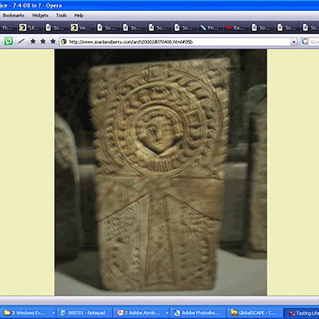Switch to the "Fri..." tab
Screen dimensions: 319x319
(x=210, y=27)
